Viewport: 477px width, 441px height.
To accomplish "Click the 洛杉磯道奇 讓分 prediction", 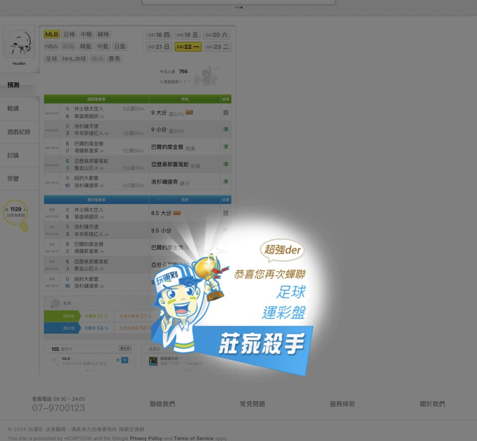I will pos(170,182).
